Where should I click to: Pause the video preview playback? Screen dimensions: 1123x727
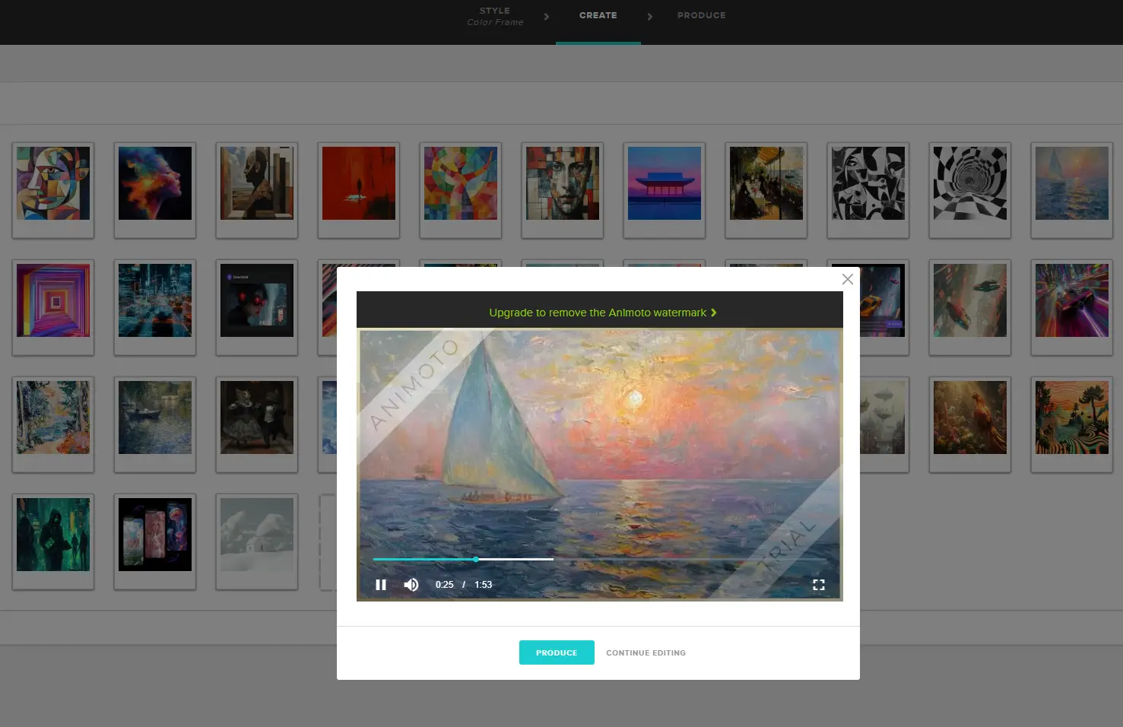381,585
